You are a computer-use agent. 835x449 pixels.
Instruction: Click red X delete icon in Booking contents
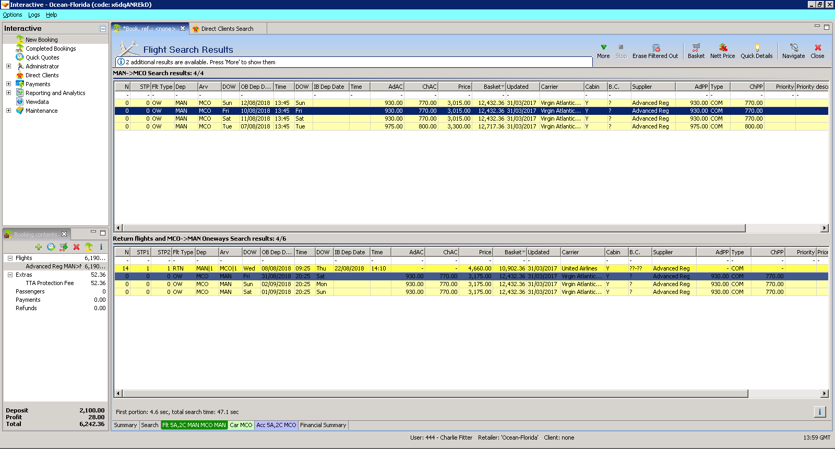76,247
